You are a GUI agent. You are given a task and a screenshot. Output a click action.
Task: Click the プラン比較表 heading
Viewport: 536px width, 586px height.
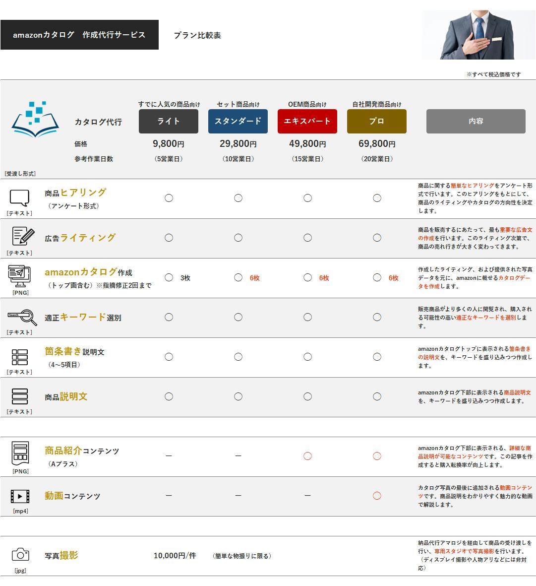click(197, 35)
